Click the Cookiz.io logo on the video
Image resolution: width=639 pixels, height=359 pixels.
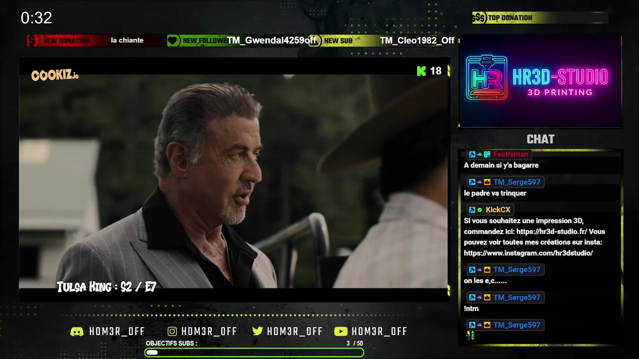click(x=55, y=75)
